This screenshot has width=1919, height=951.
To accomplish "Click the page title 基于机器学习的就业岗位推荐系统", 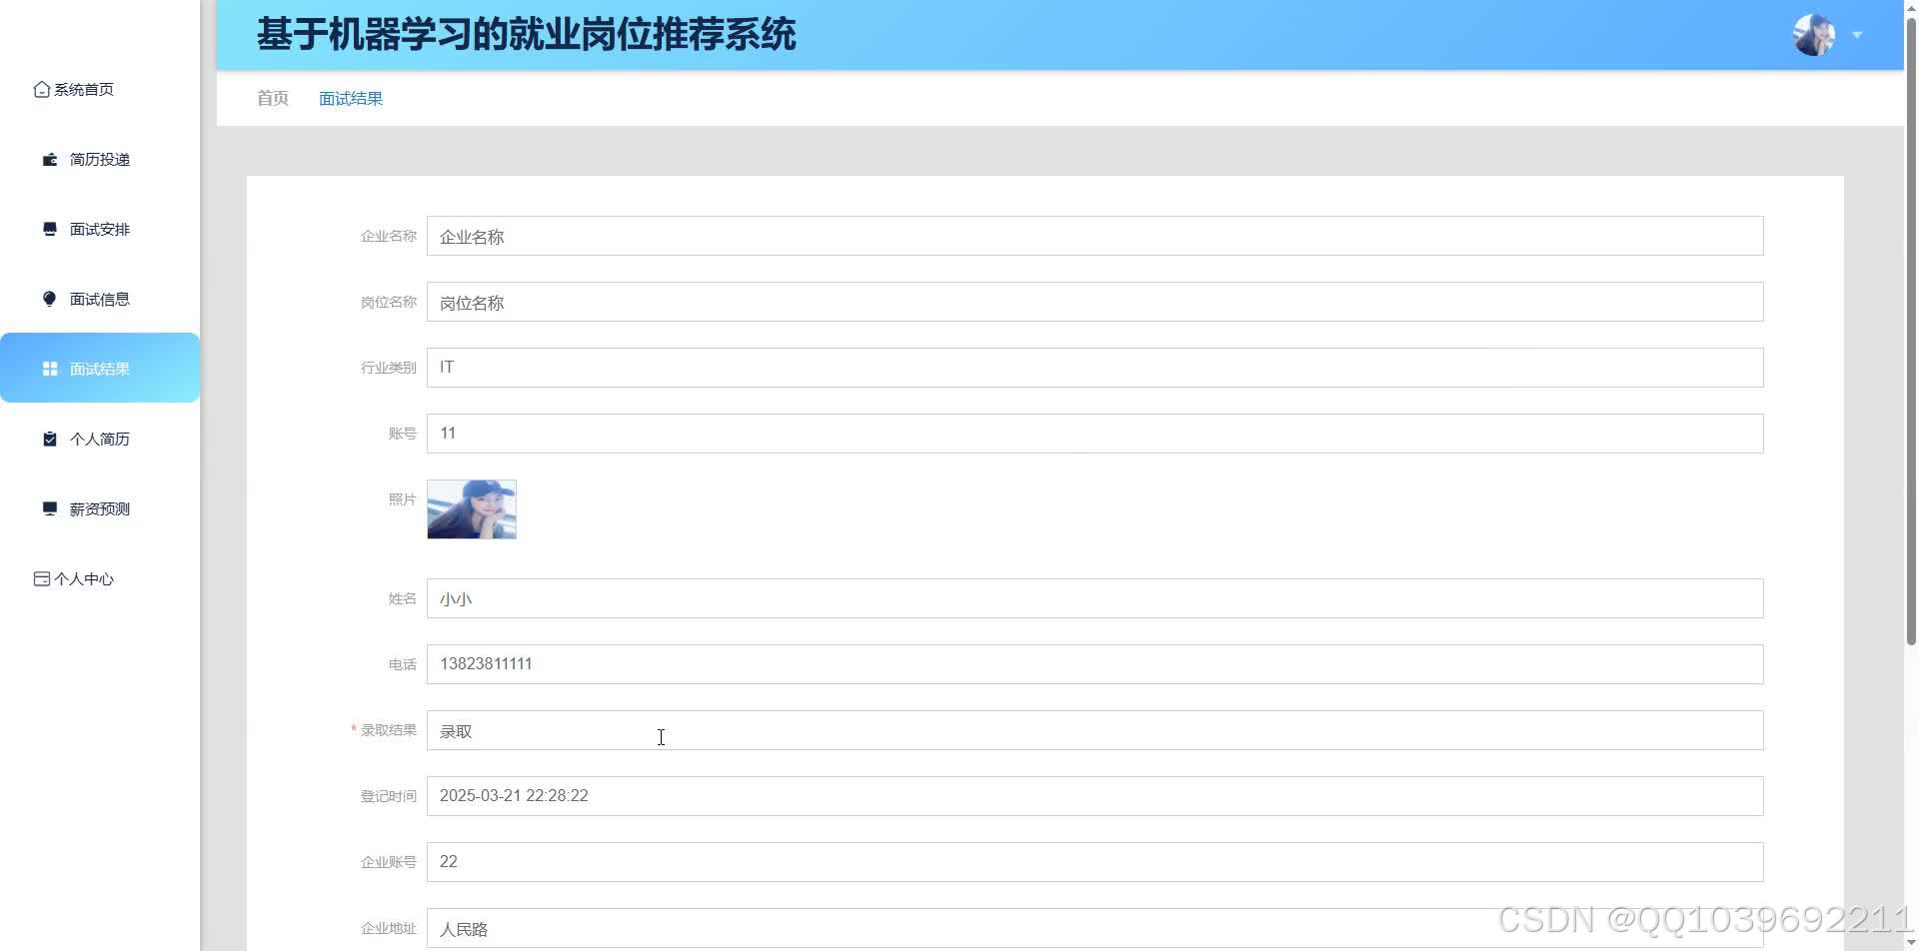I will [x=527, y=35].
